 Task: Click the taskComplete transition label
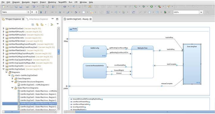click(171, 64)
